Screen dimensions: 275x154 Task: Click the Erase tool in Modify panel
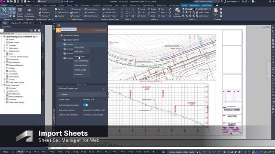(170, 9)
